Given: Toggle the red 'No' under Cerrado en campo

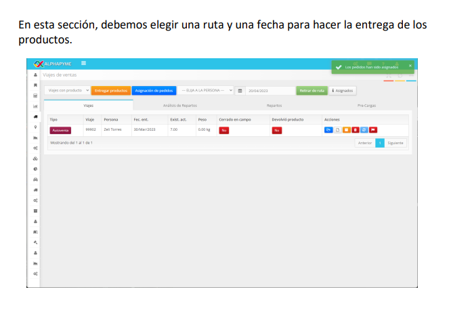Looking at the screenshot, I should pos(223,130).
